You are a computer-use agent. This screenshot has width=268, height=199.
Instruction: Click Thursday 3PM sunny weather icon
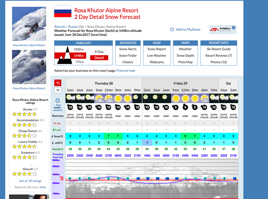click(118, 98)
